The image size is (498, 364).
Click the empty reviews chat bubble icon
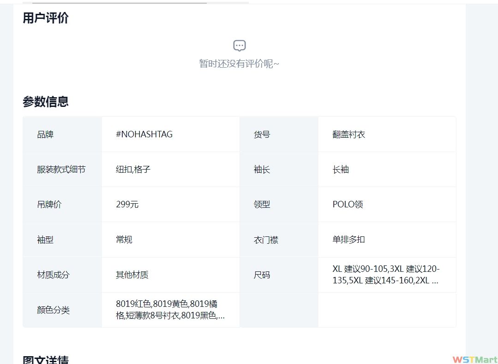pyautogui.click(x=239, y=46)
